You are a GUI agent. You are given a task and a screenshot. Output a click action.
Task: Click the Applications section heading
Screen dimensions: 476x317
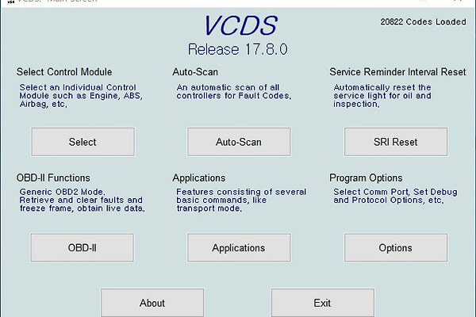[199, 178]
